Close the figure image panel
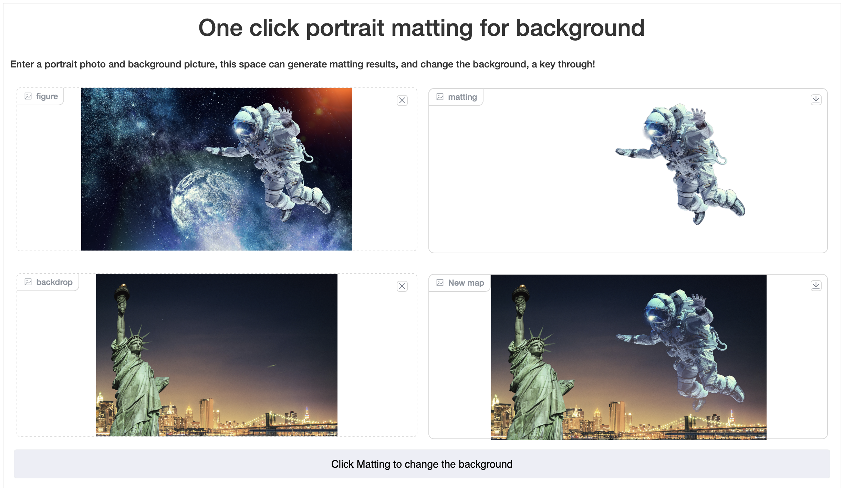 403,100
